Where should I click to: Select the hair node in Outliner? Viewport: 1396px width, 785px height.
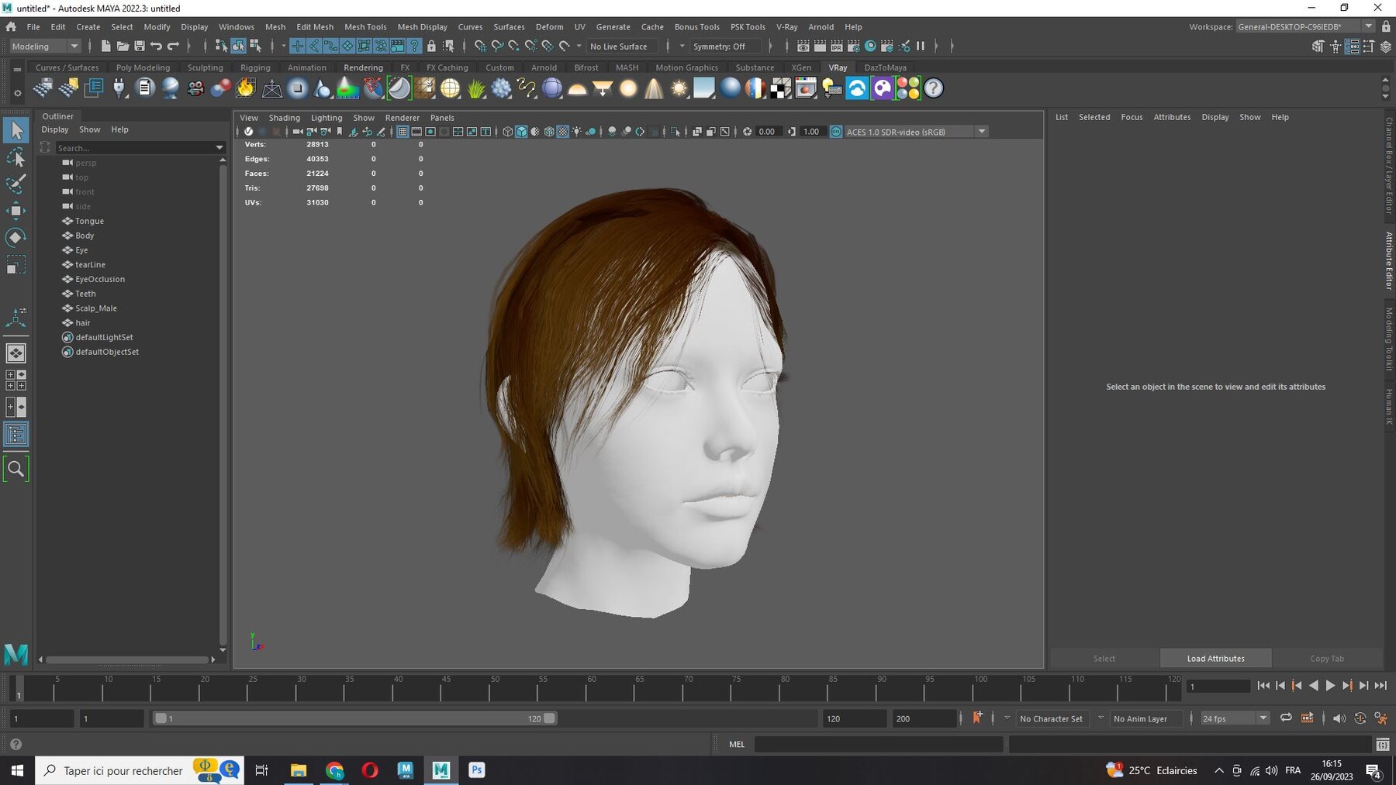(83, 322)
